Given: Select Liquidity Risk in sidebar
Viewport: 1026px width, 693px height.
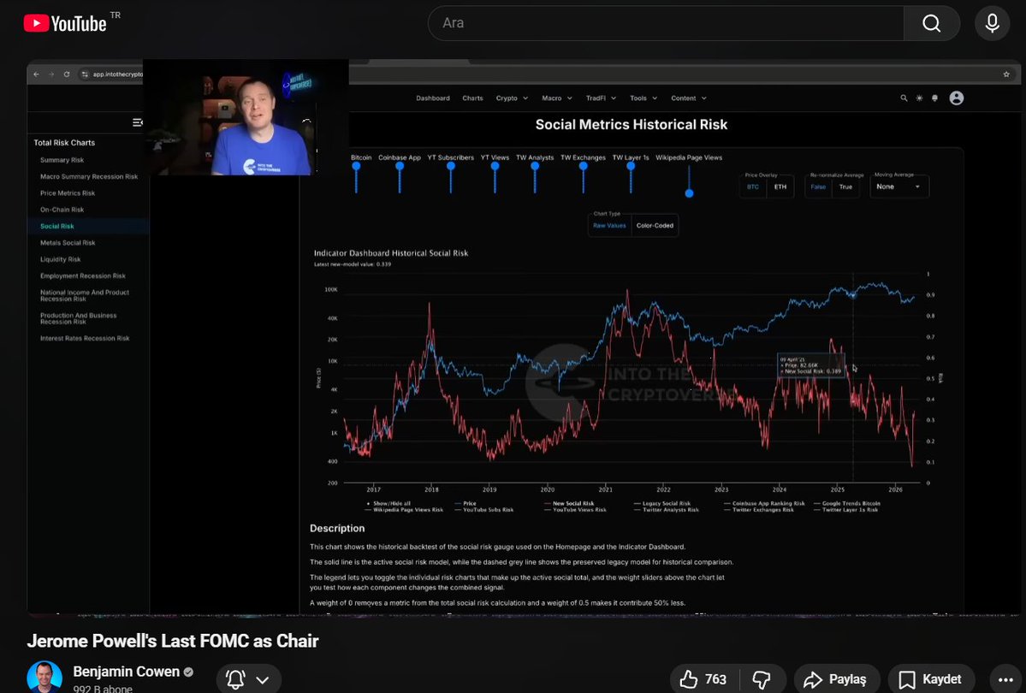Looking at the screenshot, I should pos(60,259).
